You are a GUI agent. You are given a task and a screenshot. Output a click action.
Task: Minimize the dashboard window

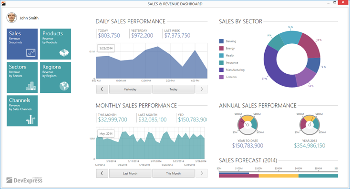point(329,3)
